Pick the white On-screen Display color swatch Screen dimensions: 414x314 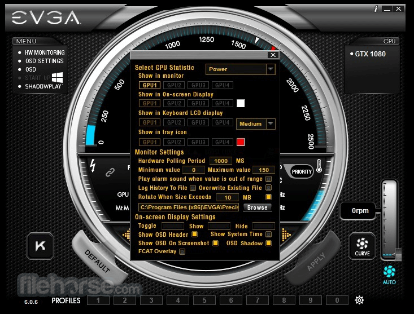241,103
